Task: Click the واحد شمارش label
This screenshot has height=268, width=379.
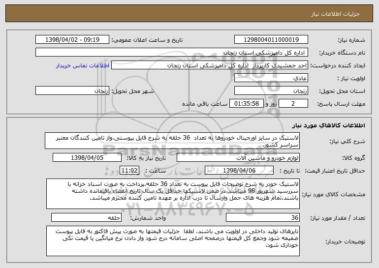Action: pyautogui.click(x=148, y=218)
